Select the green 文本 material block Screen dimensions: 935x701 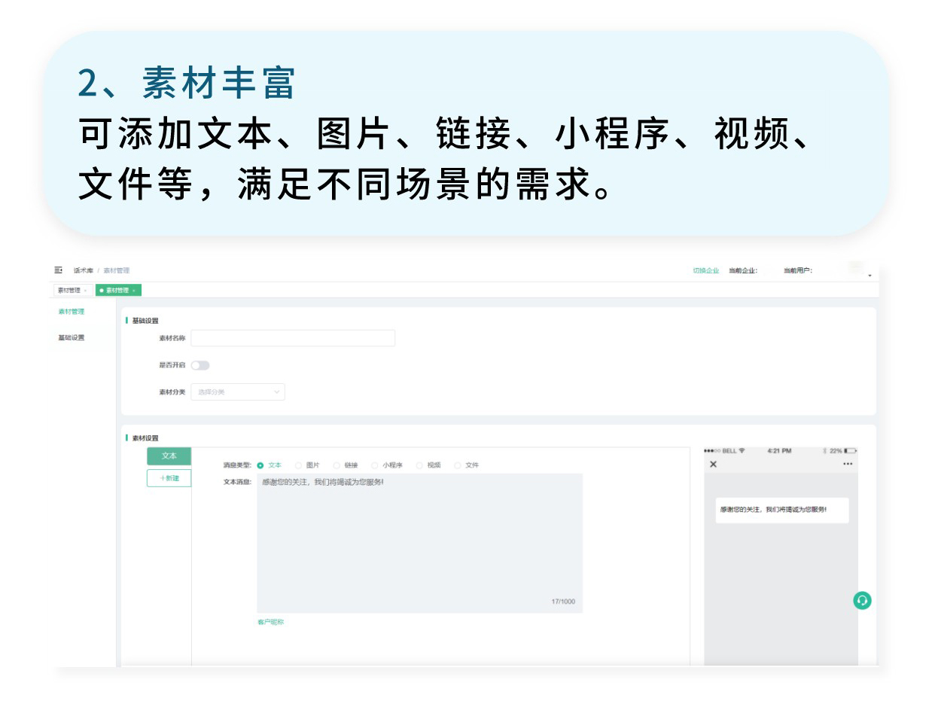[x=169, y=456]
